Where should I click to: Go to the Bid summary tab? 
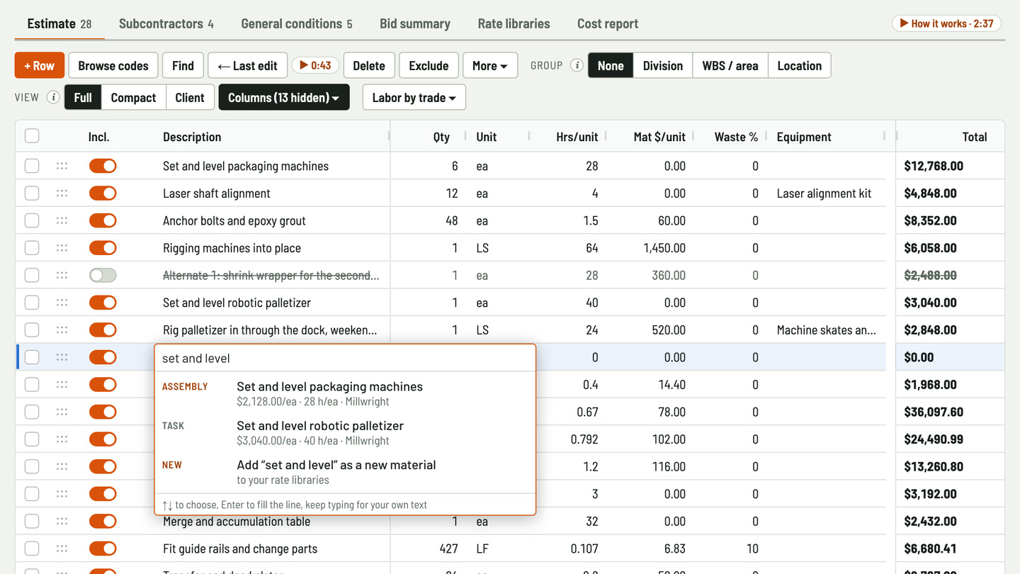[x=415, y=23]
